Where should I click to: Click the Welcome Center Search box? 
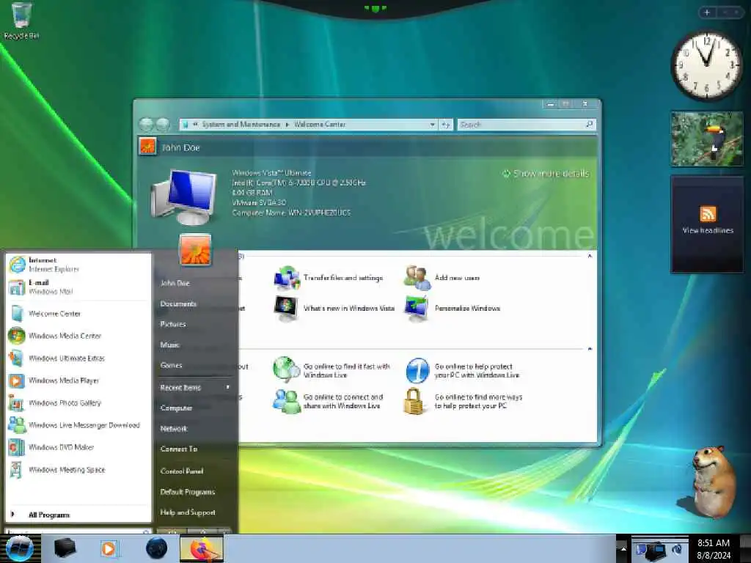[527, 125]
